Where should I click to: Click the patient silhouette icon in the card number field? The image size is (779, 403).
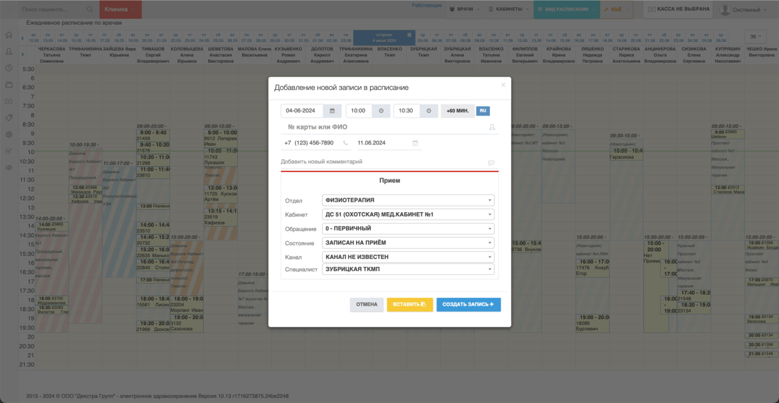coord(492,127)
